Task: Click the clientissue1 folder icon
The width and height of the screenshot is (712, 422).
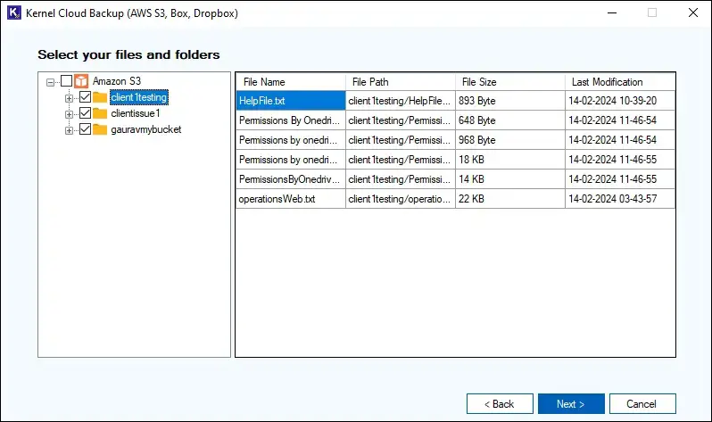Action: tap(100, 113)
